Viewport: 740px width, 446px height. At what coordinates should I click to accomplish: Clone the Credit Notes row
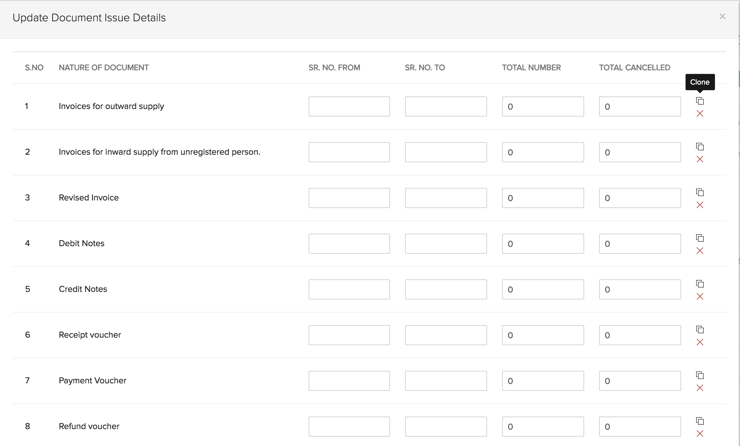[x=700, y=284]
